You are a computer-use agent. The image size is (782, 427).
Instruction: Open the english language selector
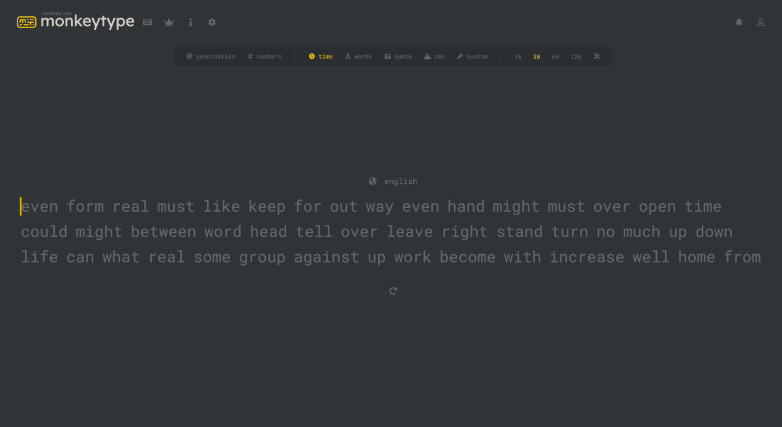tap(393, 181)
